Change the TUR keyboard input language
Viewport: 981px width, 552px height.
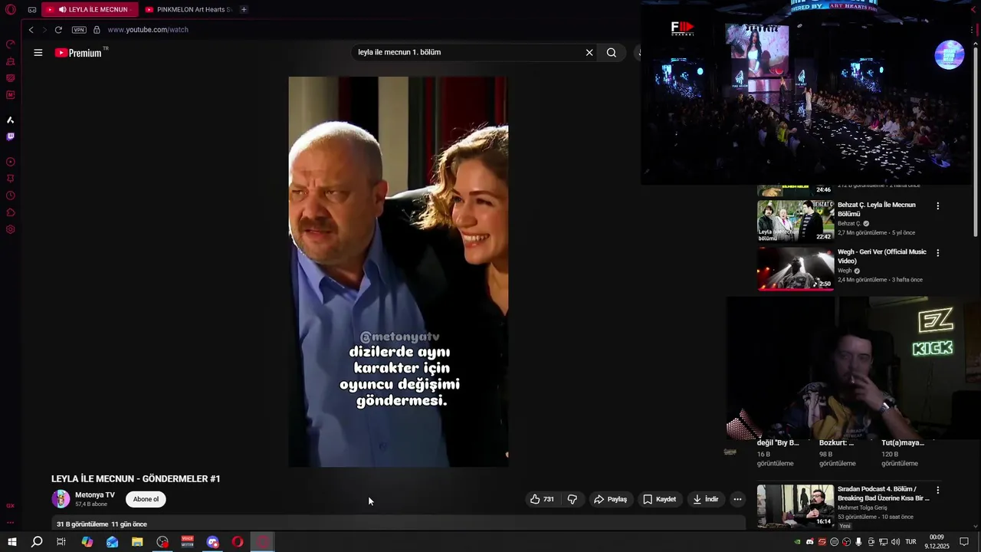(911, 542)
